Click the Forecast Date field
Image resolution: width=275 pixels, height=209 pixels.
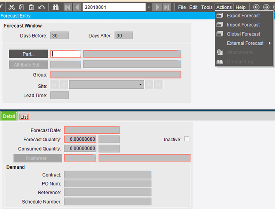(92, 130)
